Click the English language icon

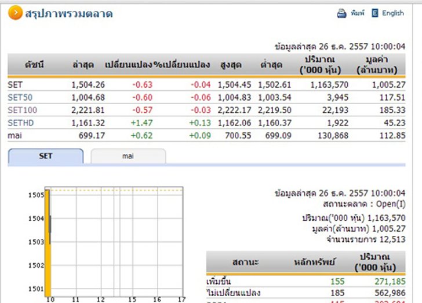(375, 13)
